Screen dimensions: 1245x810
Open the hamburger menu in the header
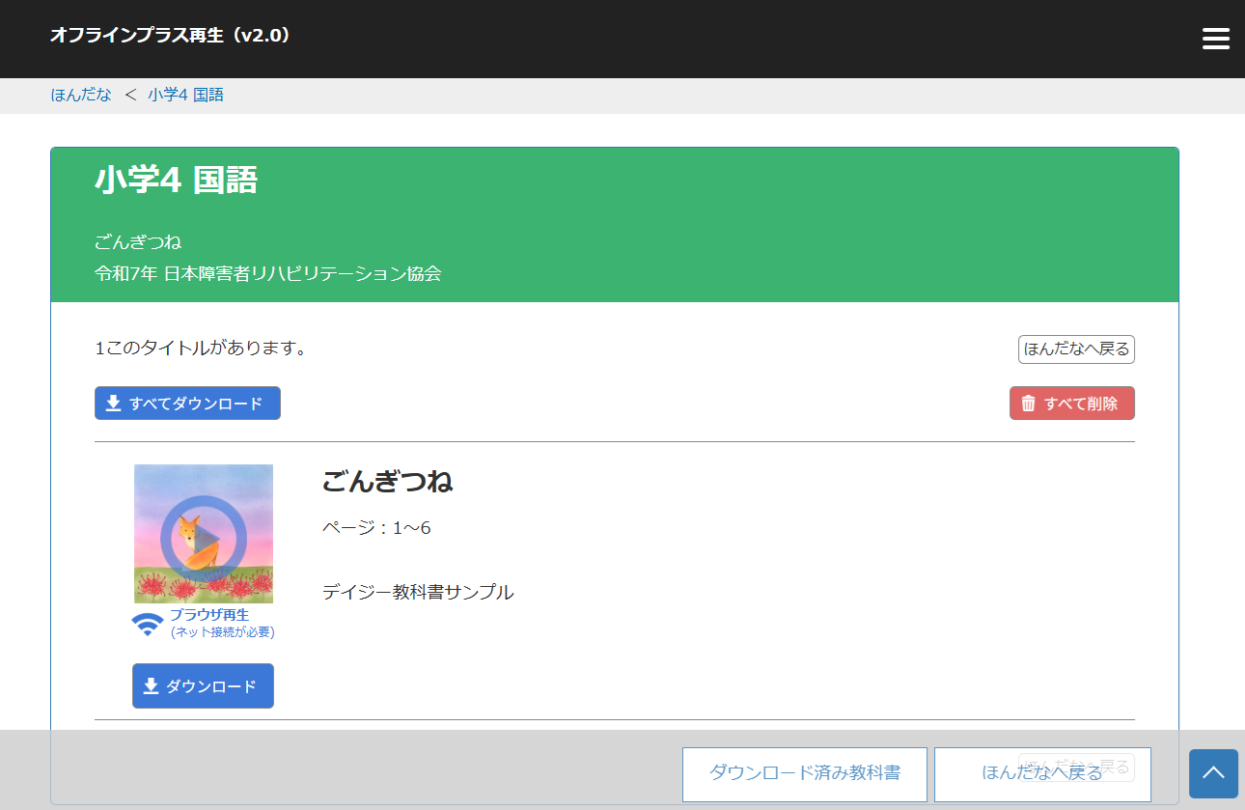[x=1215, y=39]
